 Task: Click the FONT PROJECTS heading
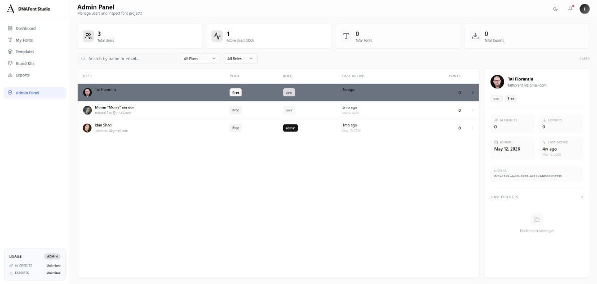[x=504, y=197]
